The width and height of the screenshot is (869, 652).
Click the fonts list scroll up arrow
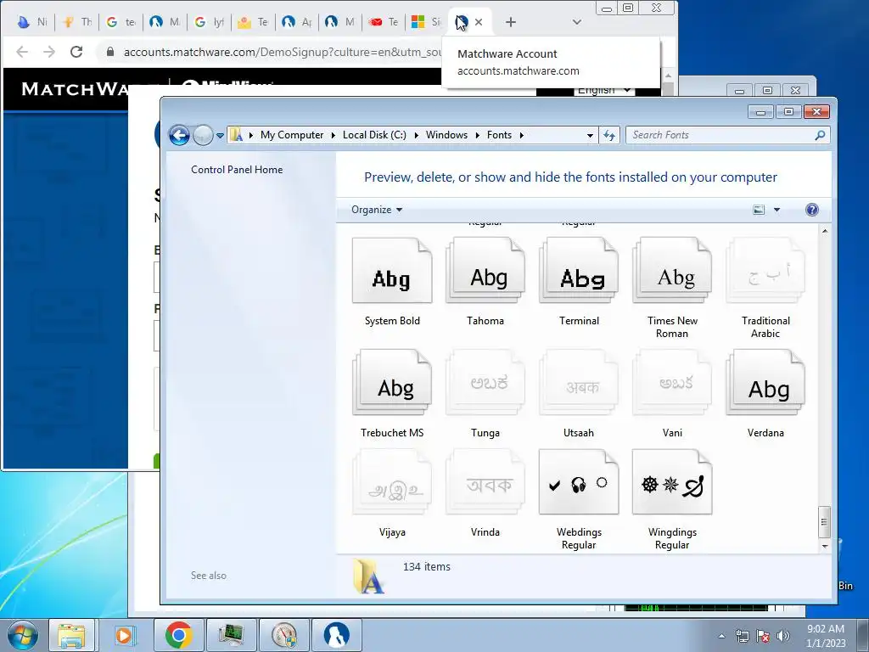(825, 231)
